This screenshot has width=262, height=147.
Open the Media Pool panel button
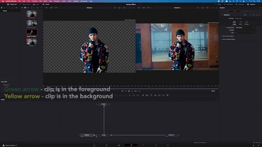click(x=12, y=4)
